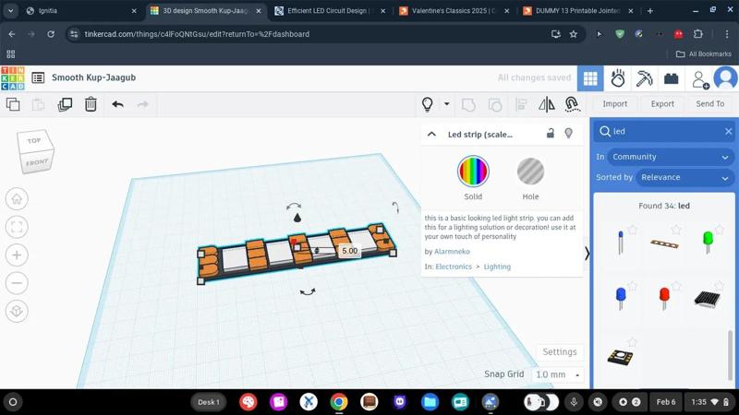This screenshot has height=415, width=739.
Task: Toggle Show all with the lightbulb icon
Action: 427,104
